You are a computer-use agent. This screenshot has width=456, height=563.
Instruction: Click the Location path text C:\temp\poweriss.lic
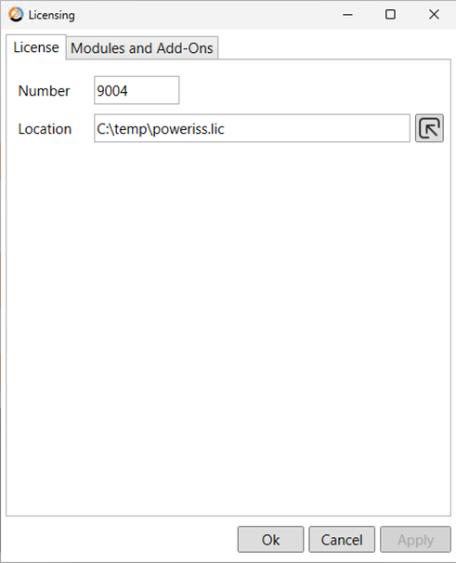[x=161, y=129]
